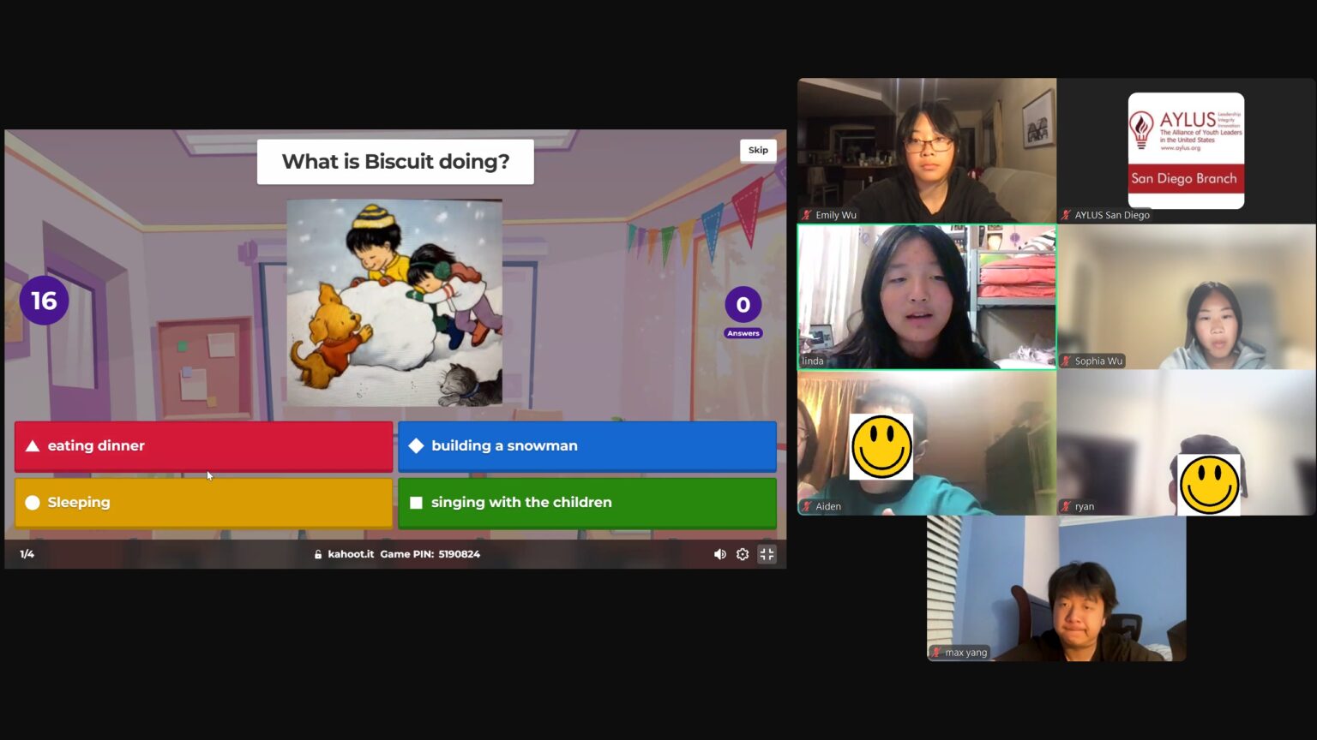The height and width of the screenshot is (740, 1317).
Task: Click the kahoot.it address text
Action: pos(351,554)
